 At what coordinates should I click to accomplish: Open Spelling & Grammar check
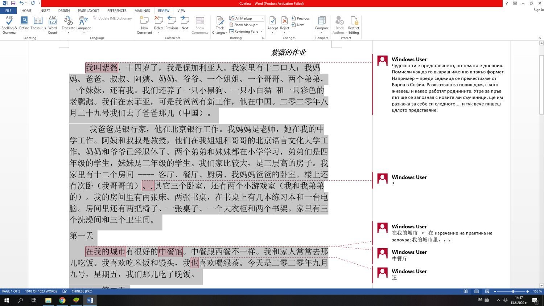[x=9, y=24]
